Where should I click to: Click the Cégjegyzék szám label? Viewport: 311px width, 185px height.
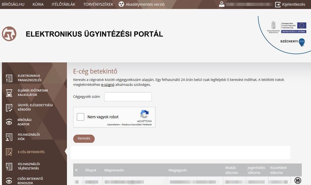click(87, 97)
